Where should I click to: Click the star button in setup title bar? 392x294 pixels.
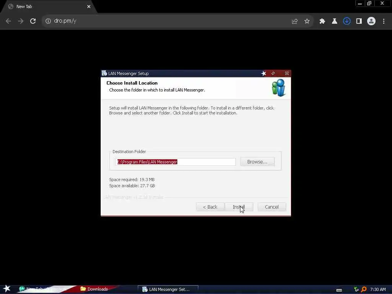coord(263,73)
